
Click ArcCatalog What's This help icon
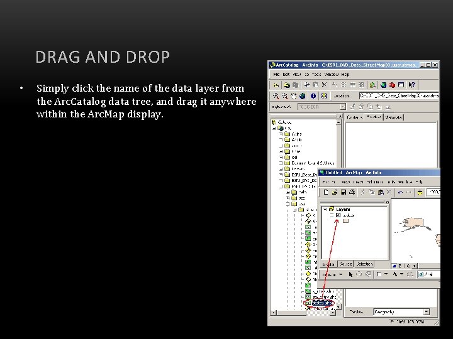[411, 85]
